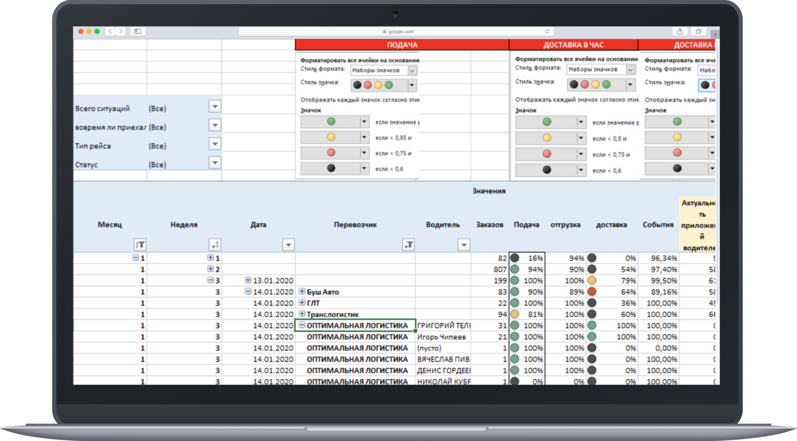Collapse month 1 group
The width and height of the screenshot is (797, 441).
coord(136,257)
